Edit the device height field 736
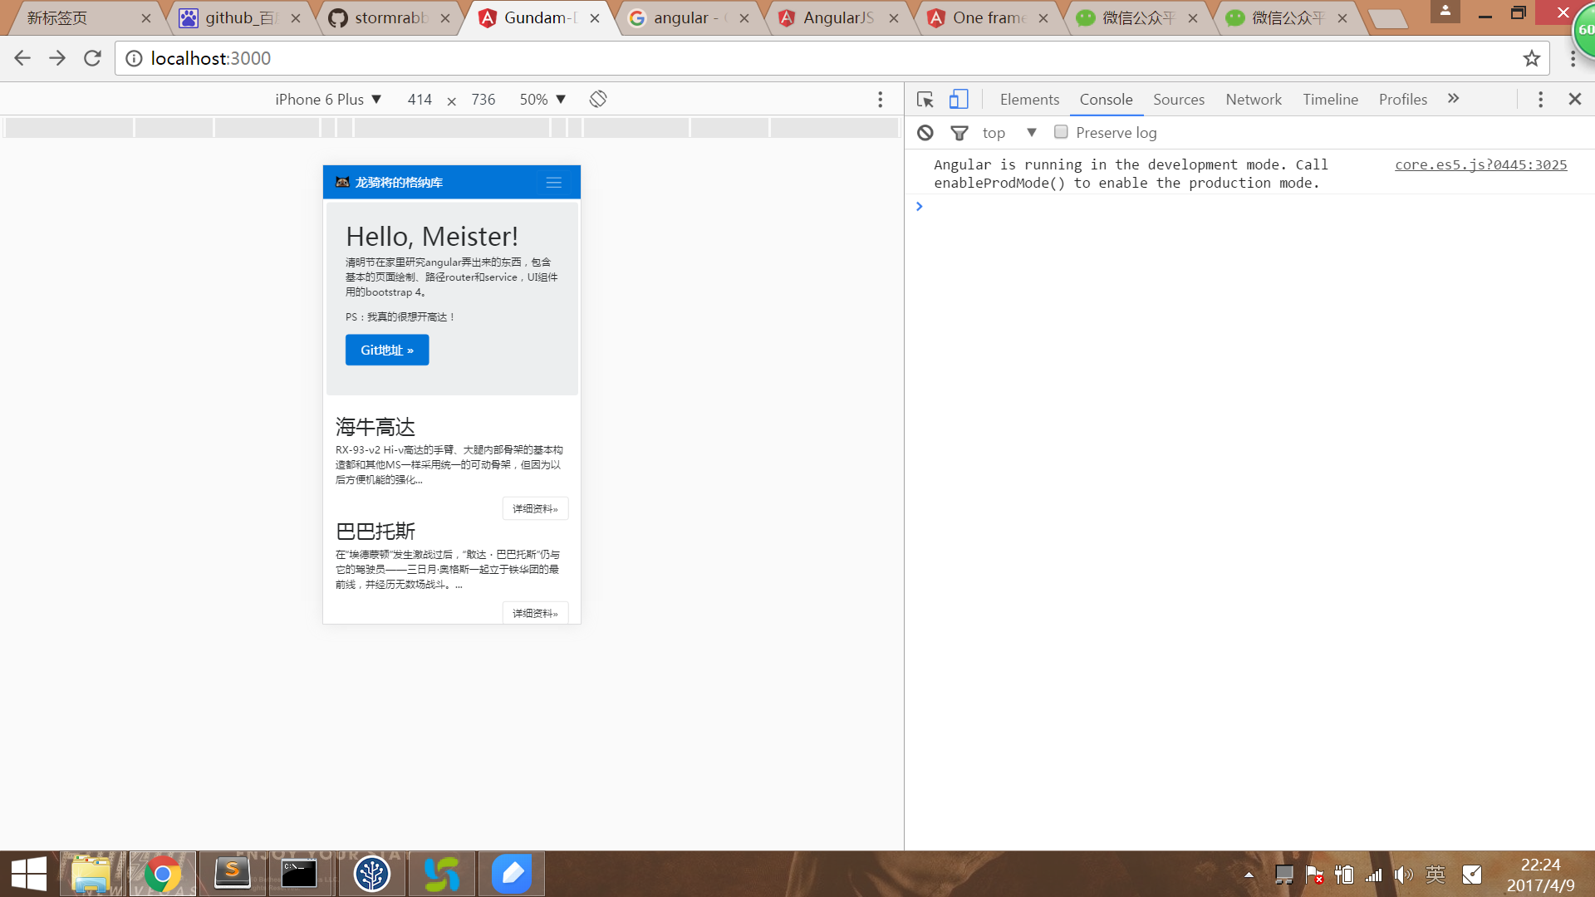 click(483, 100)
